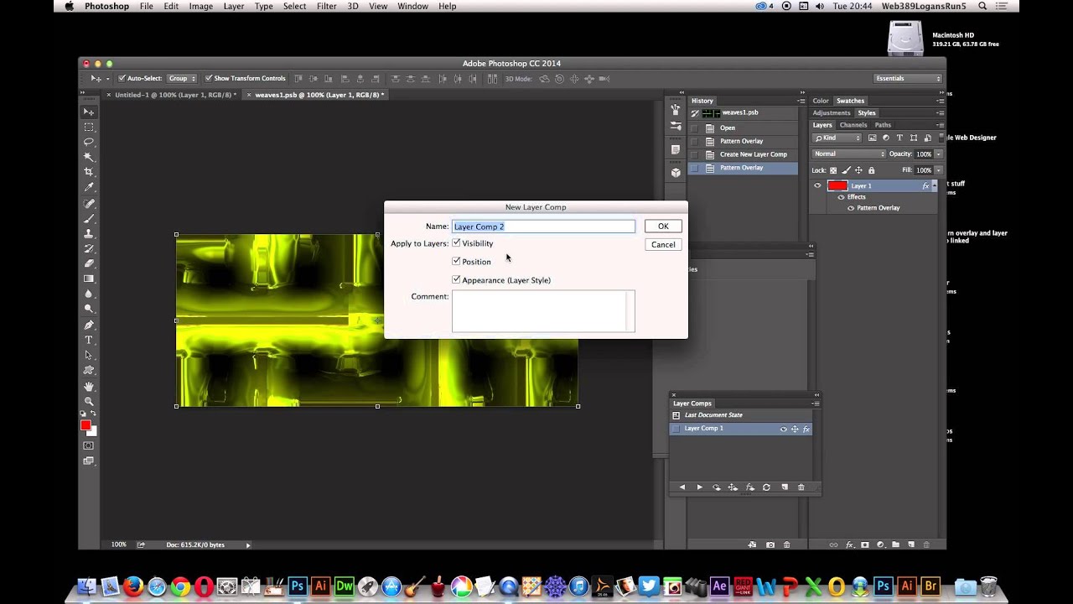Select the Clone Stamp tool
Screen dimensions: 1073x604
pos(89,233)
